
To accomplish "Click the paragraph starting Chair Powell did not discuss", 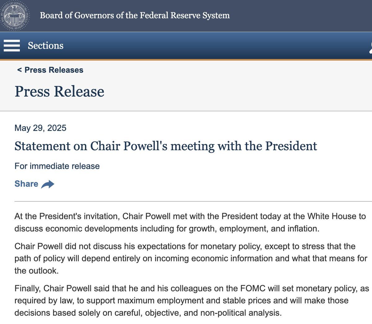I will (191, 259).
